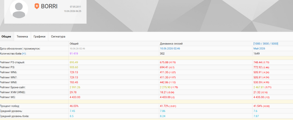The height and width of the screenshot is (120, 293).
Task: Click the overall value 895.49
Action: 74,63
